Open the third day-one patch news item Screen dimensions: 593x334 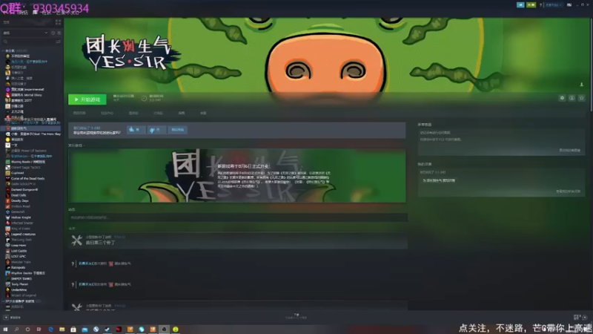pyautogui.click(x=238, y=240)
